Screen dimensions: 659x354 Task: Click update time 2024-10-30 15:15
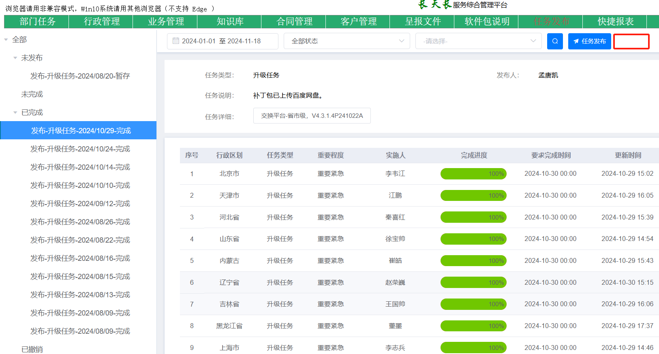[x=627, y=283]
